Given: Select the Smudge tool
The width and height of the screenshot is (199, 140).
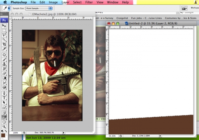Looking at the screenshot, I should (4, 82).
